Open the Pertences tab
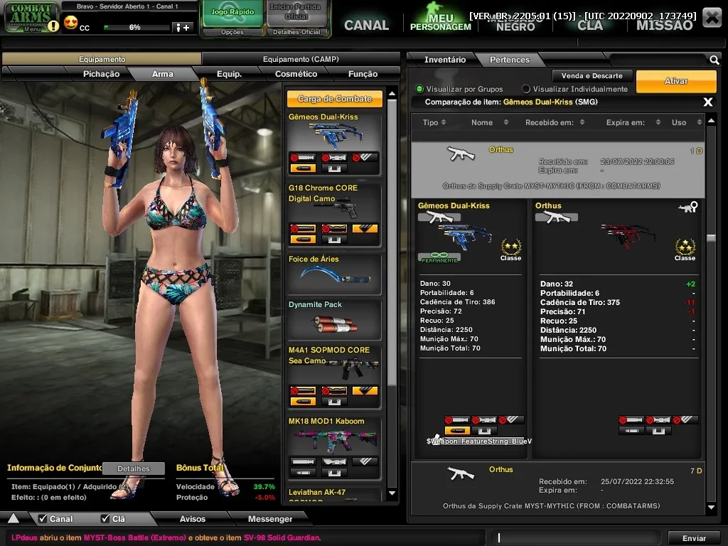728x546 pixels. coord(510,60)
